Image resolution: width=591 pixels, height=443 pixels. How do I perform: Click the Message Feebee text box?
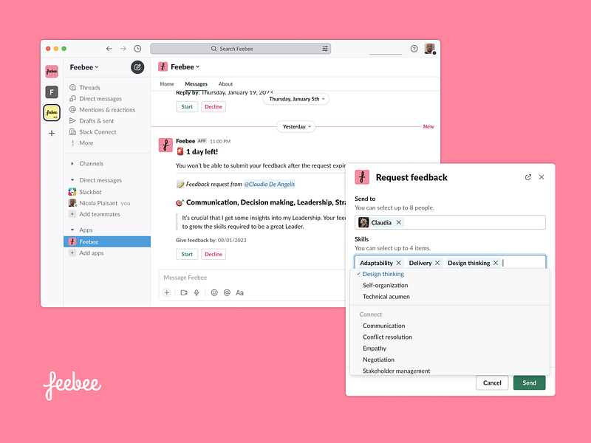click(x=252, y=278)
